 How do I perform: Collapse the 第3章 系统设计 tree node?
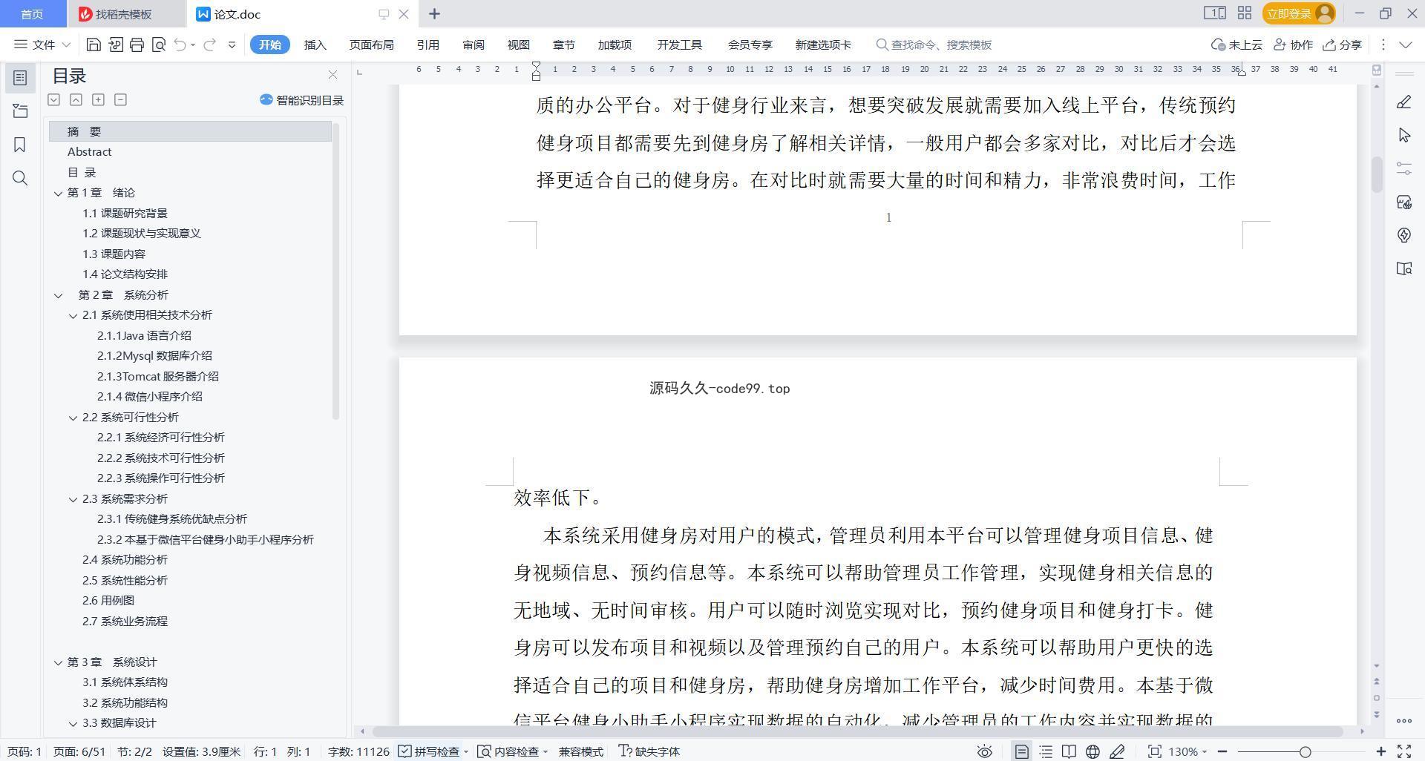point(58,662)
